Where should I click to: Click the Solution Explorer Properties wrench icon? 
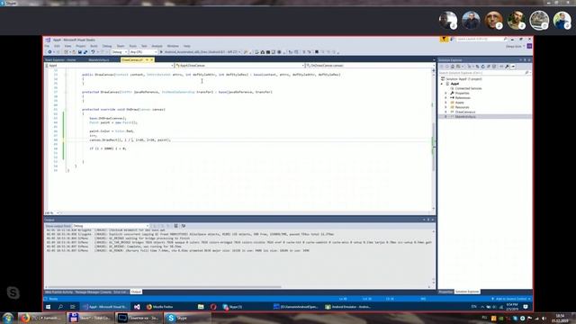(x=507, y=67)
